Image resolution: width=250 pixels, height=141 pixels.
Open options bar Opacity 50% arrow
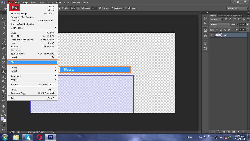(78, 8)
